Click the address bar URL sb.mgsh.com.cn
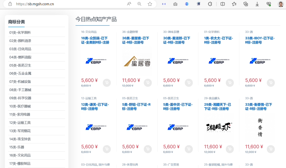 [35, 4]
